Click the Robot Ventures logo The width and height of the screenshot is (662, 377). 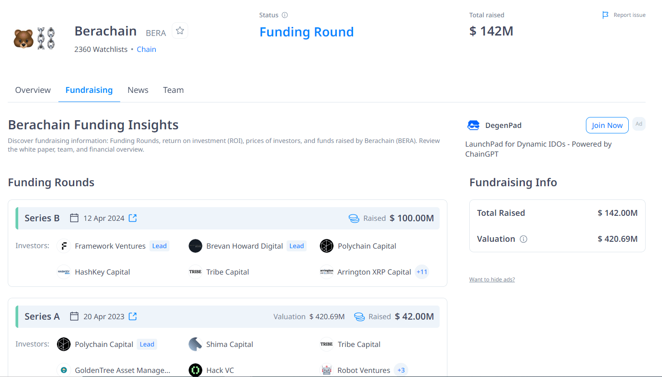click(327, 370)
